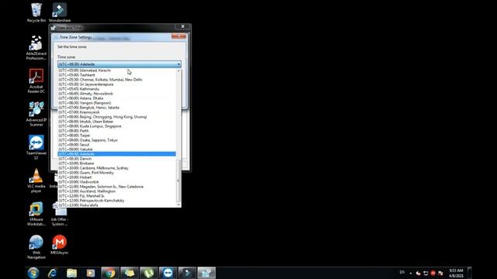The height and width of the screenshot is (279, 497).
Task: Select (UTC+05:45) Kathmandu time zone
Action: pos(116,89)
